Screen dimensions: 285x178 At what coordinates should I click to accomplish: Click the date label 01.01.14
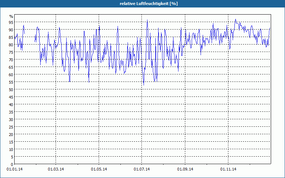coord(15,169)
